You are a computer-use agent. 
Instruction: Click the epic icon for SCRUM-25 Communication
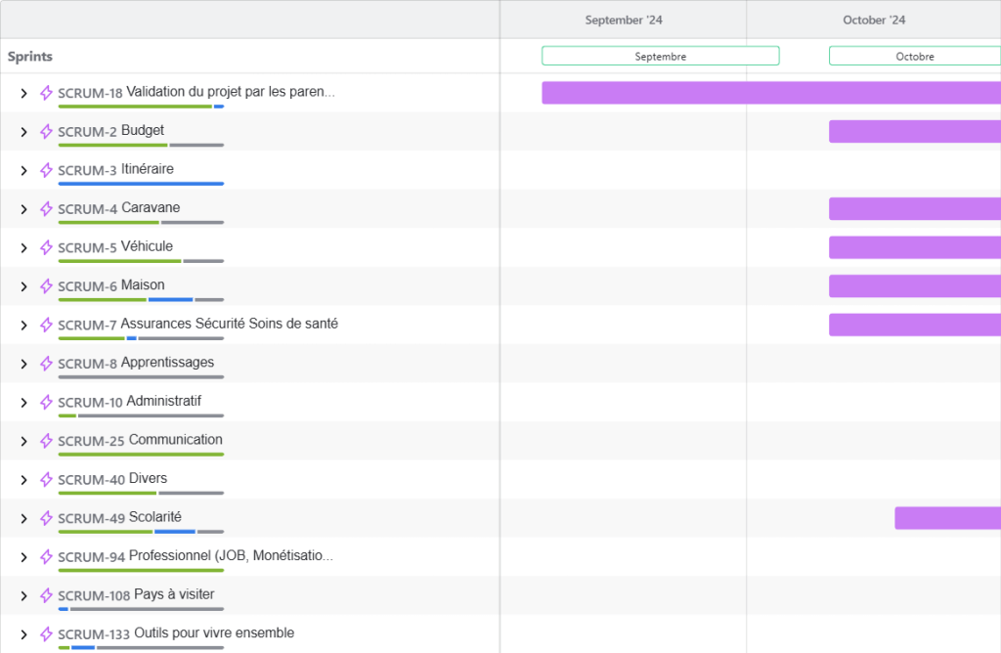tap(46, 440)
